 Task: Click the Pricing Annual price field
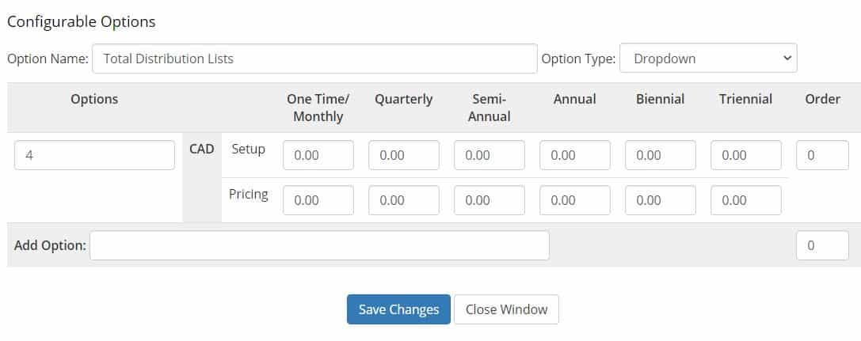(x=575, y=200)
